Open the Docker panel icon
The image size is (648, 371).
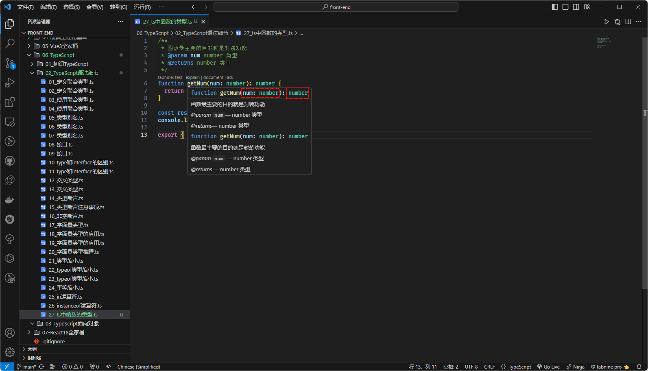10,200
